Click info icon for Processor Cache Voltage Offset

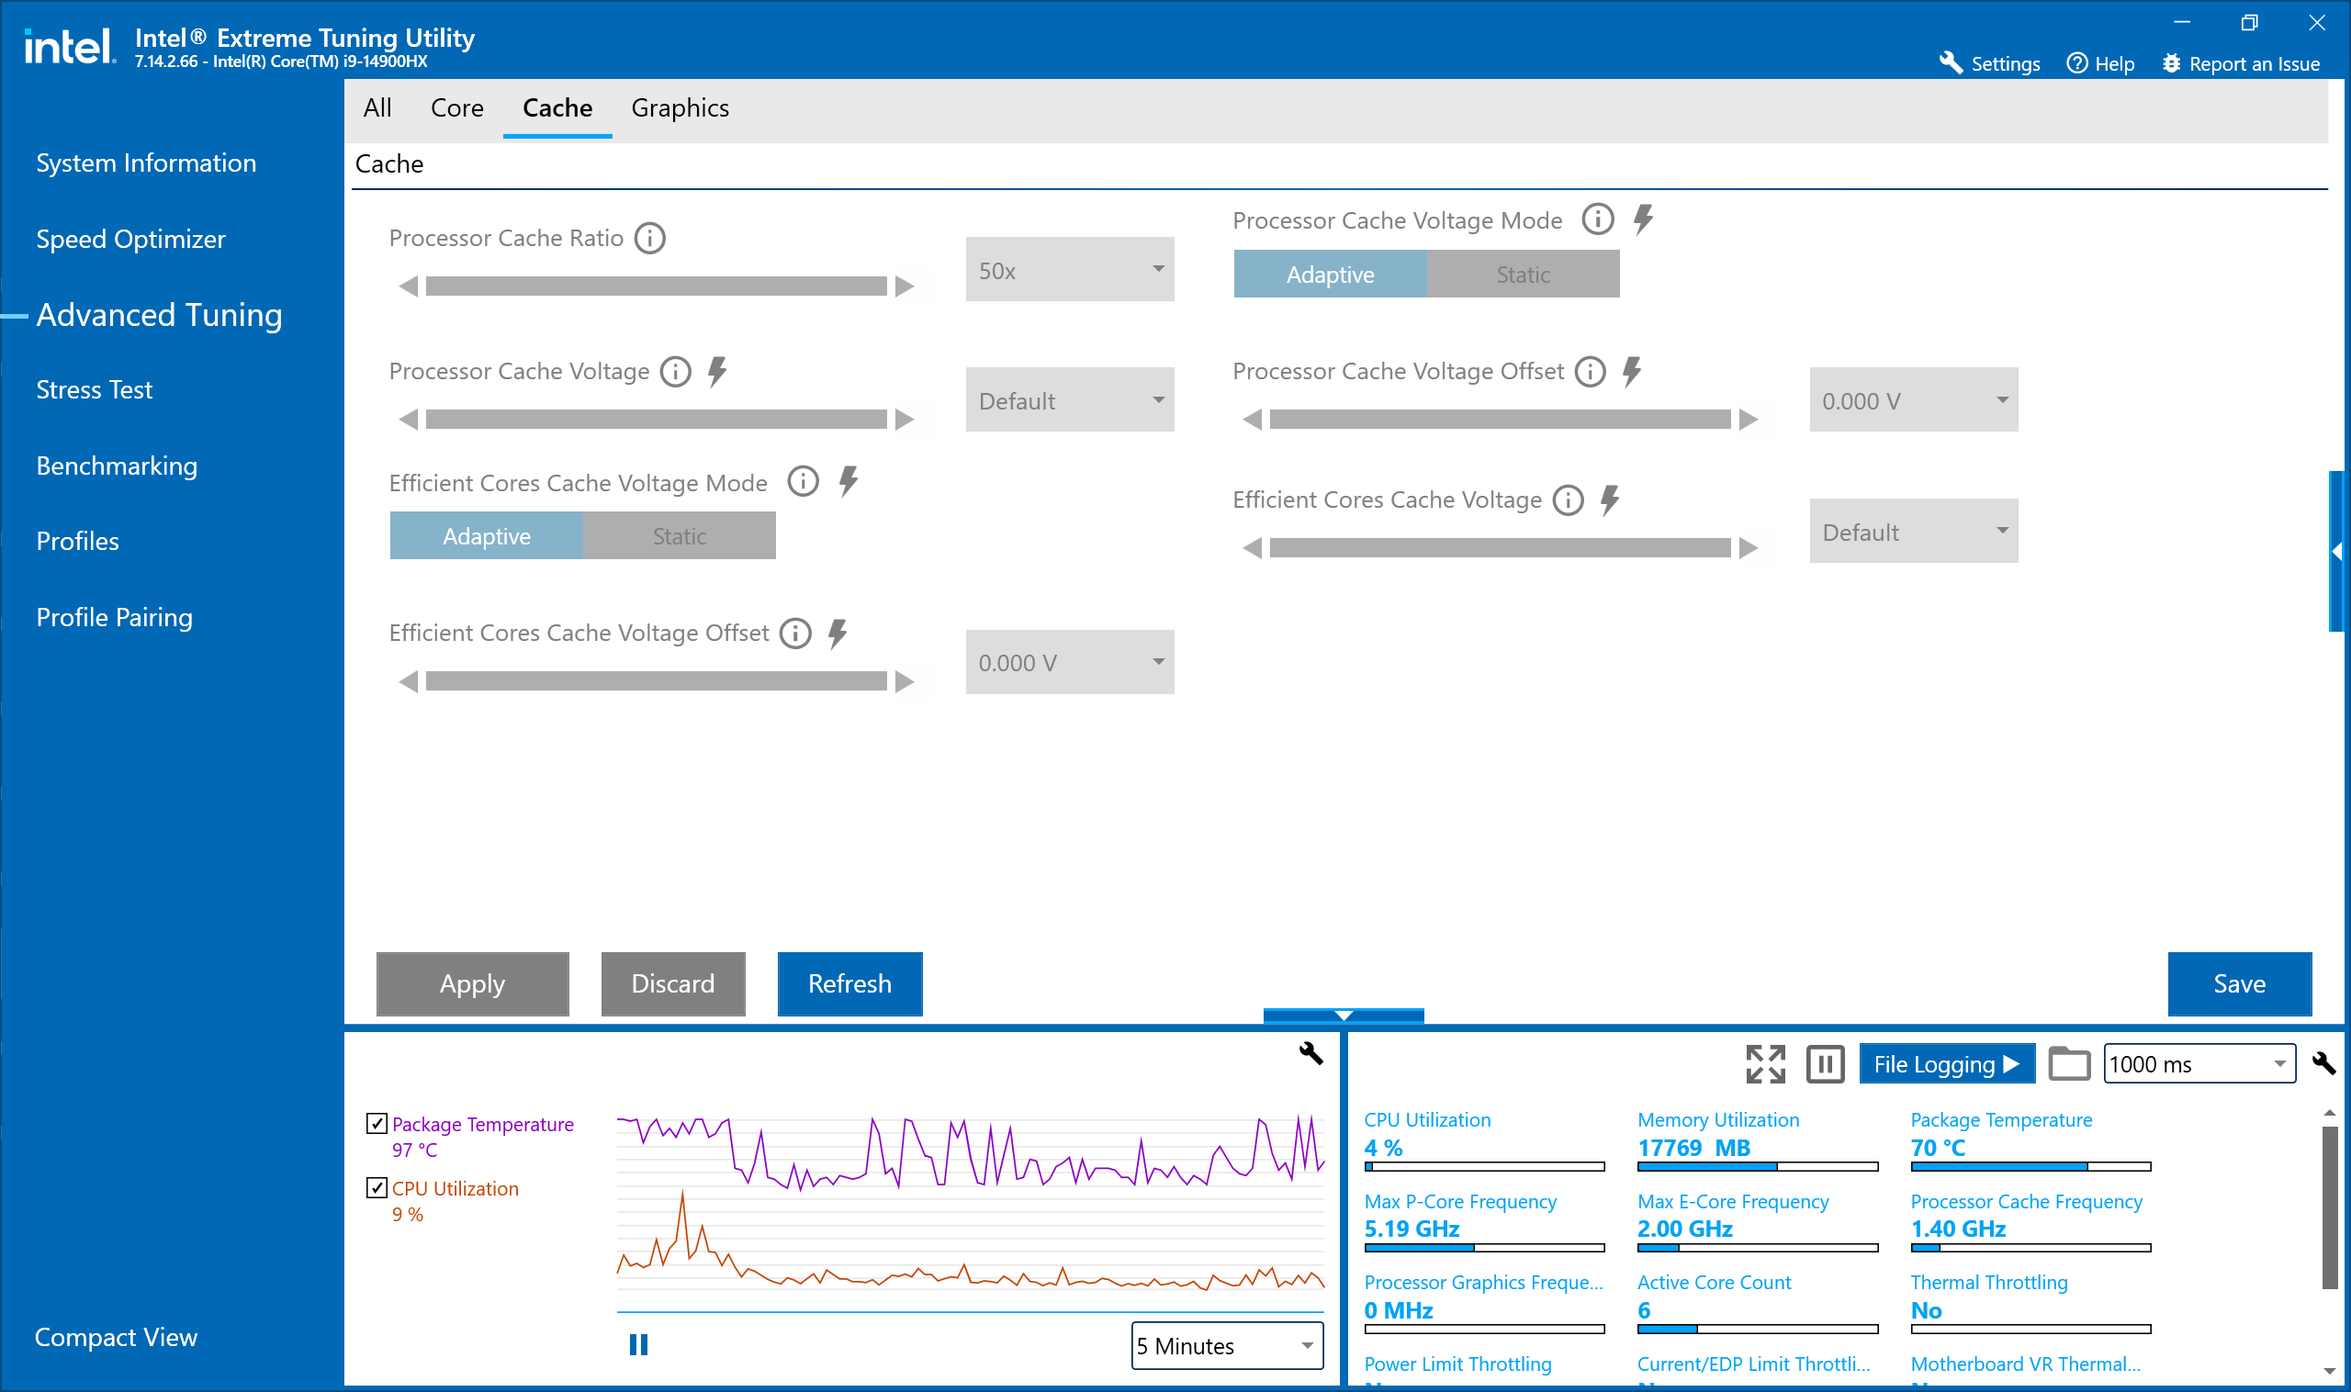(1590, 372)
